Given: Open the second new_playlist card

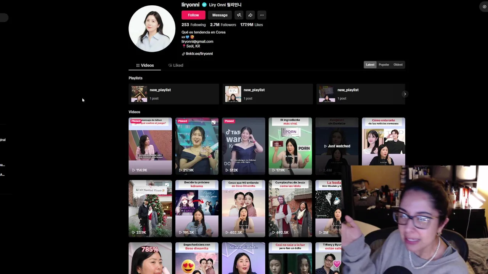Looking at the screenshot, I should coord(268,94).
